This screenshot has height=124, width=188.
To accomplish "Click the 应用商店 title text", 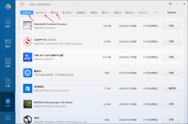I will tap(39, 87).
